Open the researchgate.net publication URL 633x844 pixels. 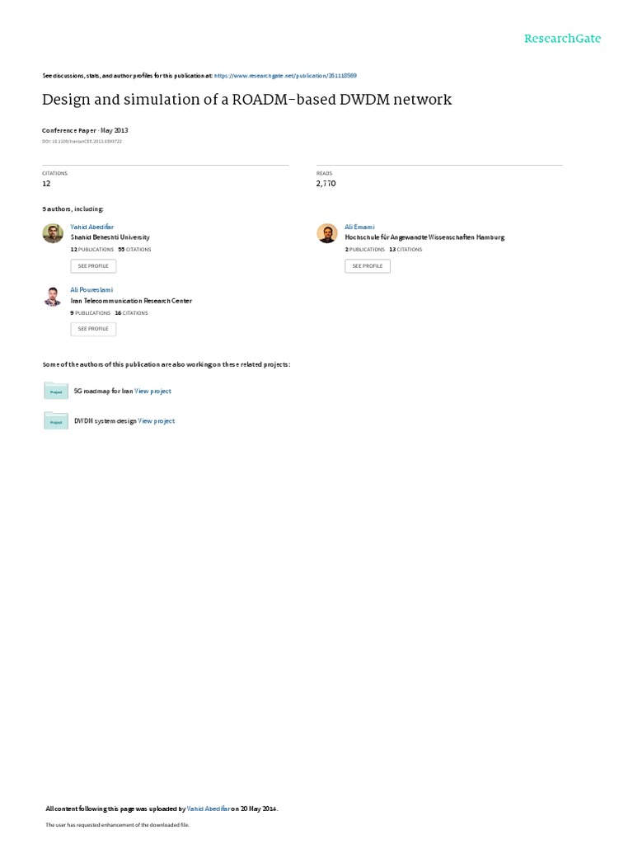(285, 76)
